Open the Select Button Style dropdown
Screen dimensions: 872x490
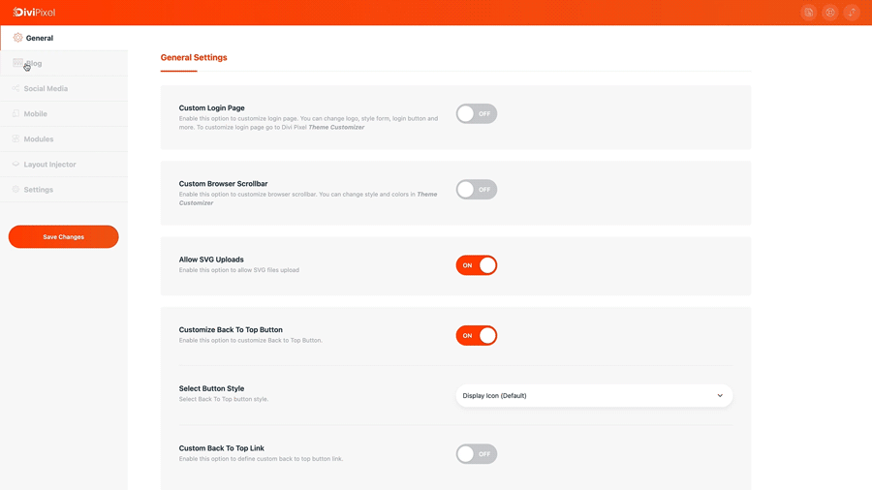click(x=594, y=395)
